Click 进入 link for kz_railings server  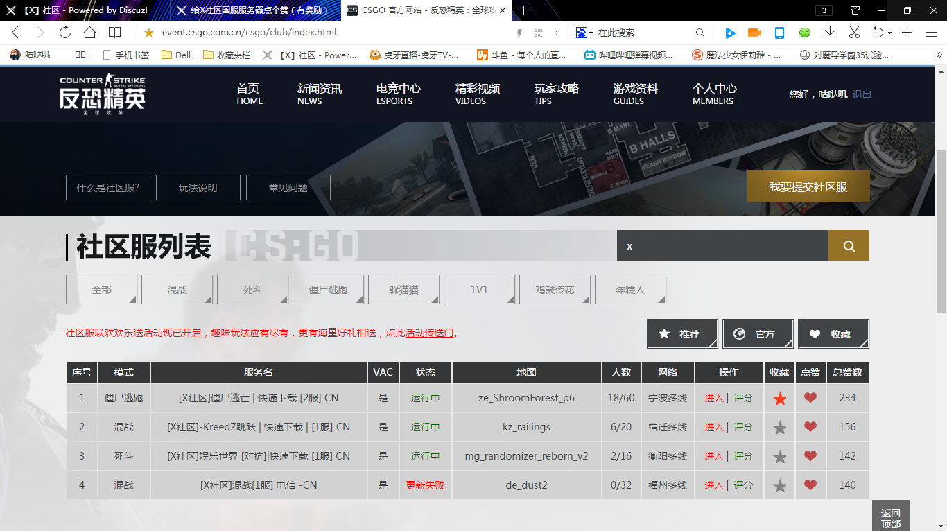tap(713, 428)
